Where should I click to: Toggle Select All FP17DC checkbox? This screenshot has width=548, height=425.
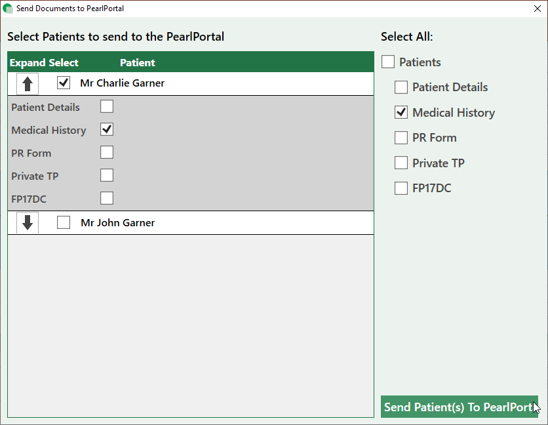pos(401,189)
